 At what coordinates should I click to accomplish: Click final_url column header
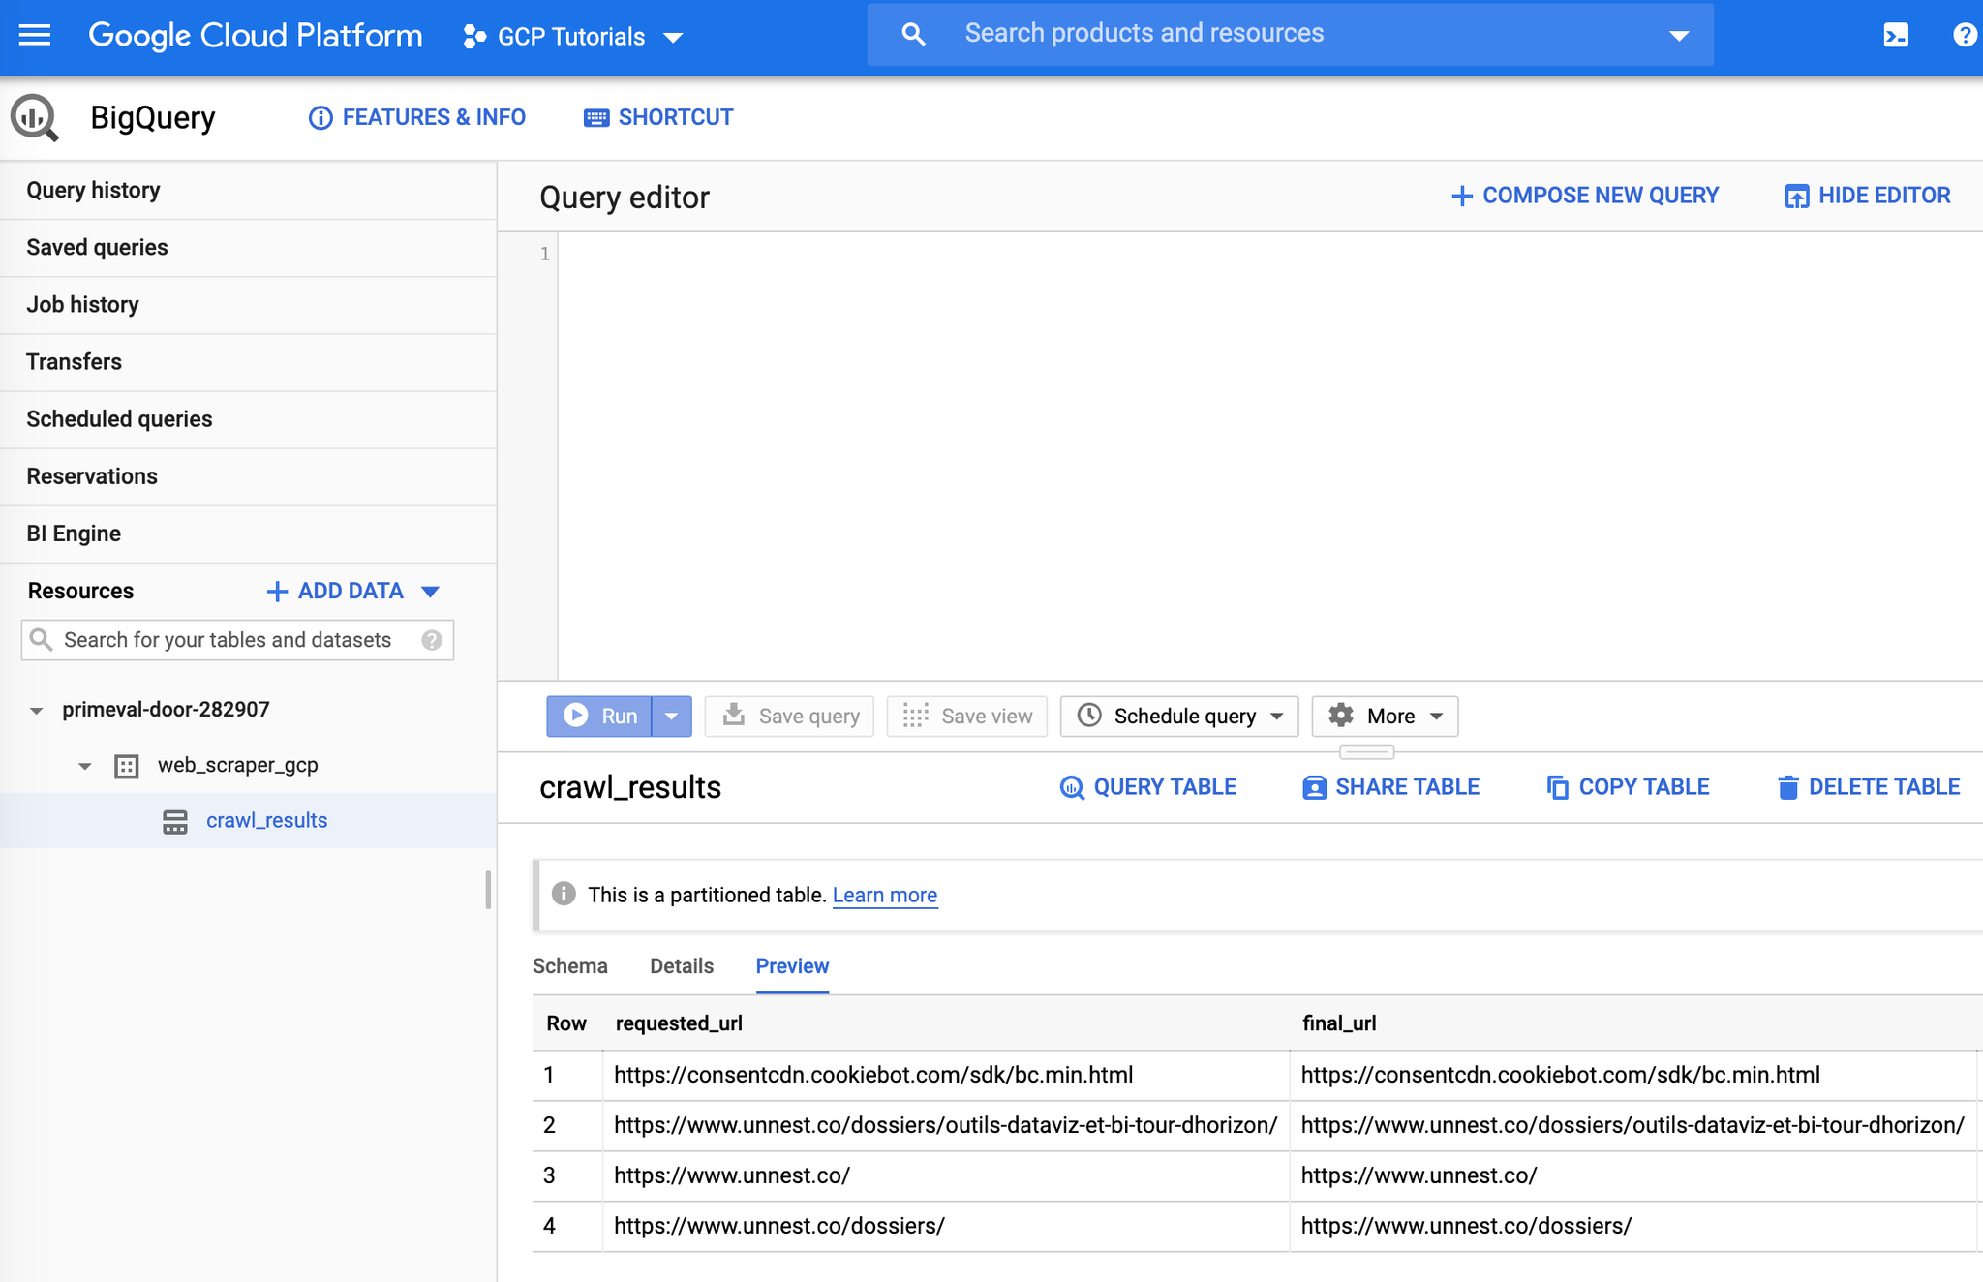1339,1023
